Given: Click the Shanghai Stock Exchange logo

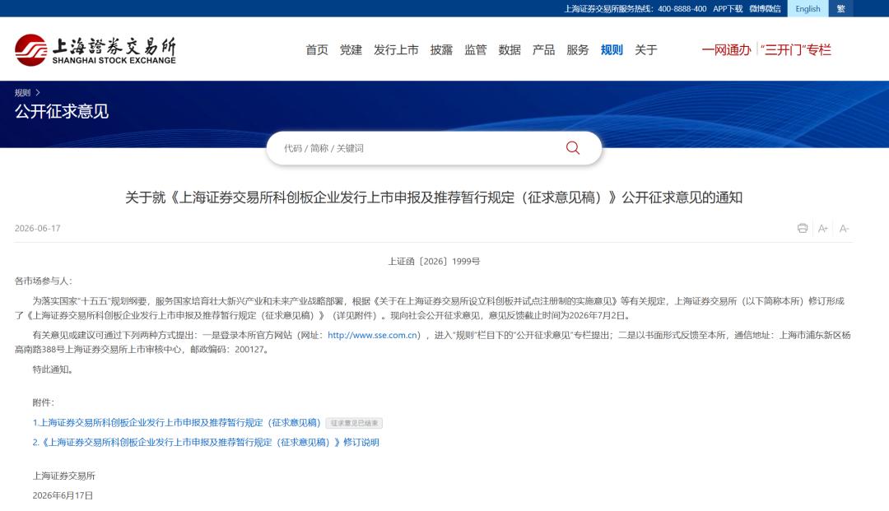Looking at the screenshot, I should [x=95, y=50].
